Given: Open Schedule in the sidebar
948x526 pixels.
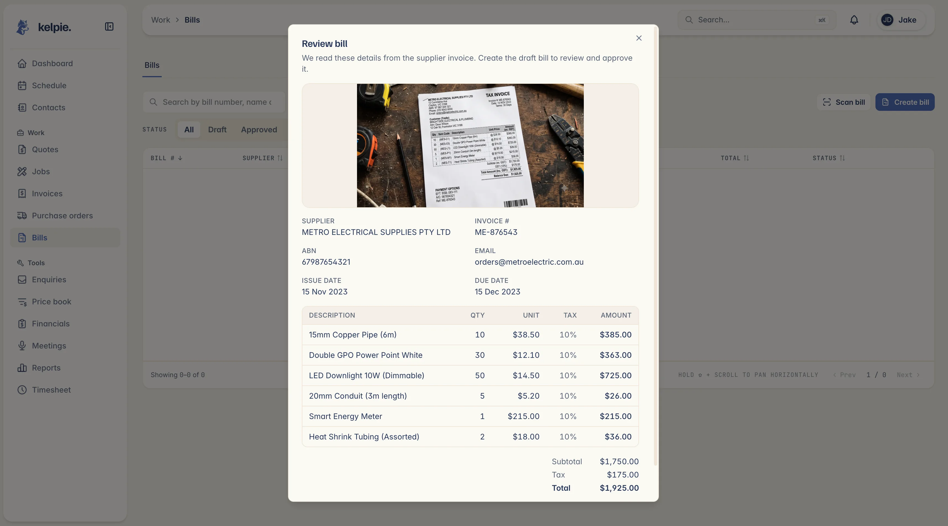Looking at the screenshot, I should point(65,85).
